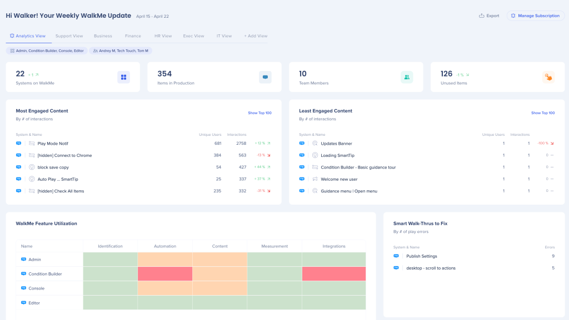Click the Unused Items orange icon
Screen dimensions: 569x320
548,77
